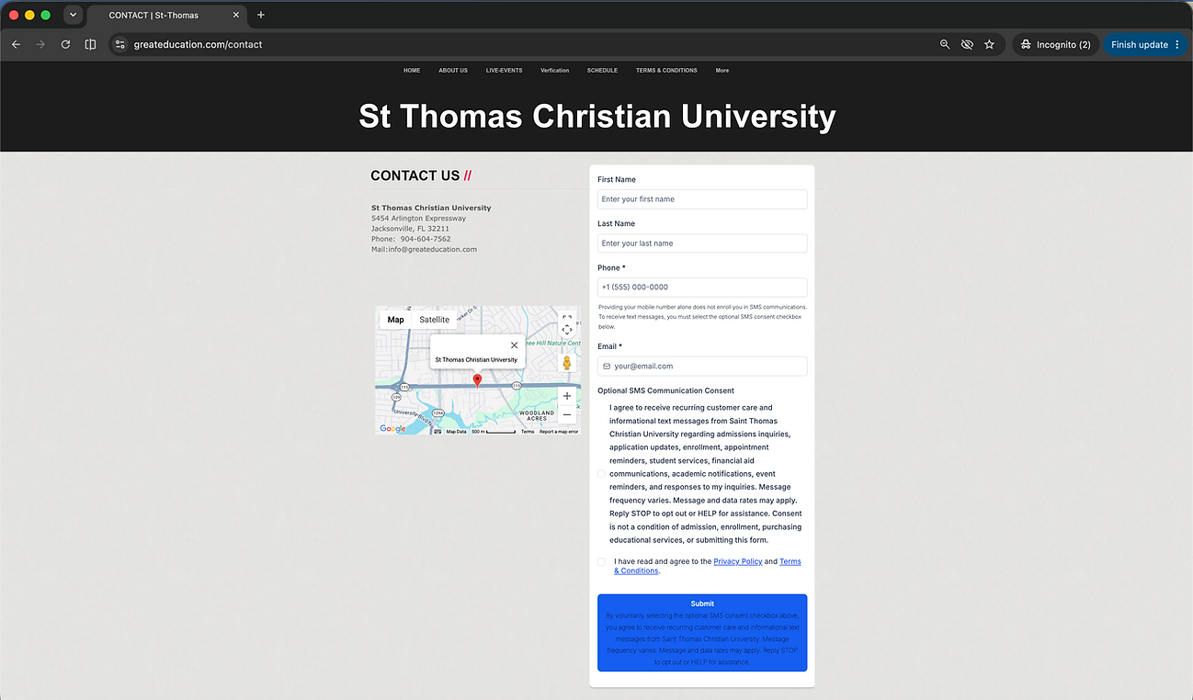1193x700 pixels.
Task: Zoom in on the map
Action: [567, 396]
